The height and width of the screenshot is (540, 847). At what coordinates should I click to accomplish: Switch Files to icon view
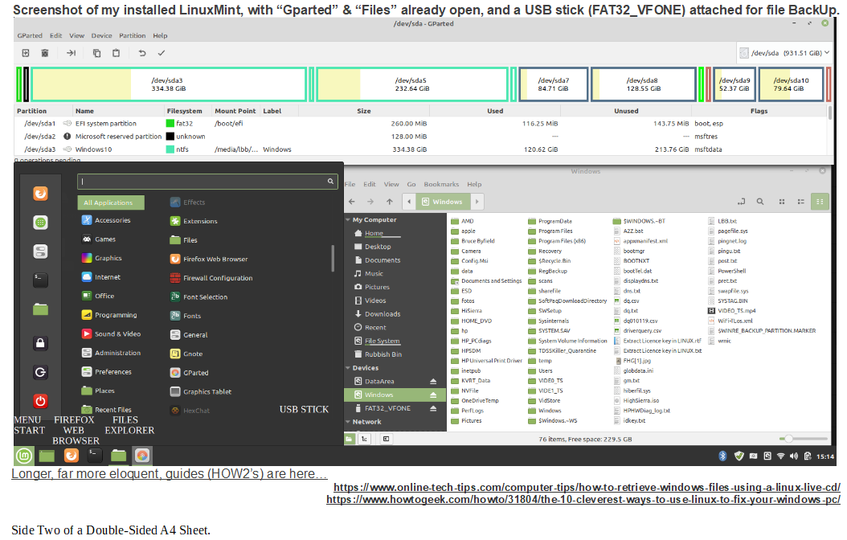click(782, 202)
